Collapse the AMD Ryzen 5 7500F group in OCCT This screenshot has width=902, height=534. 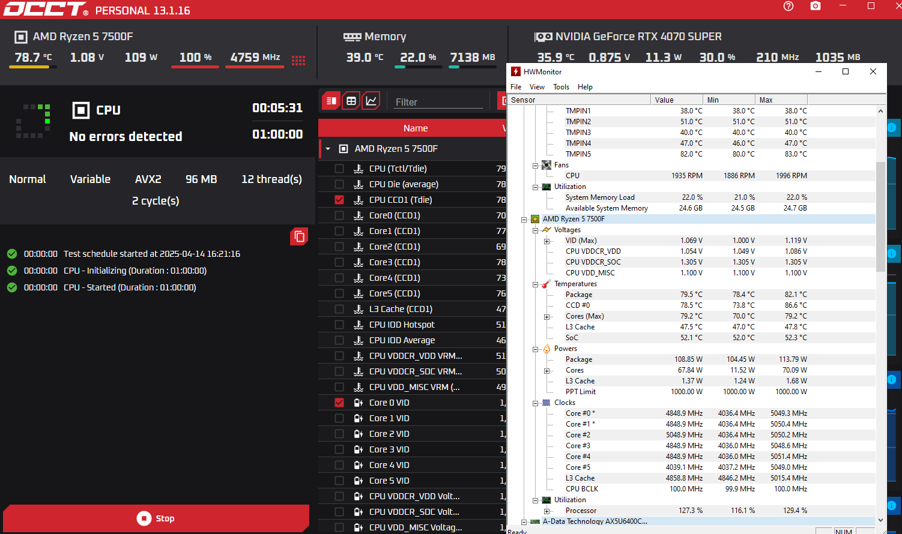pos(328,149)
